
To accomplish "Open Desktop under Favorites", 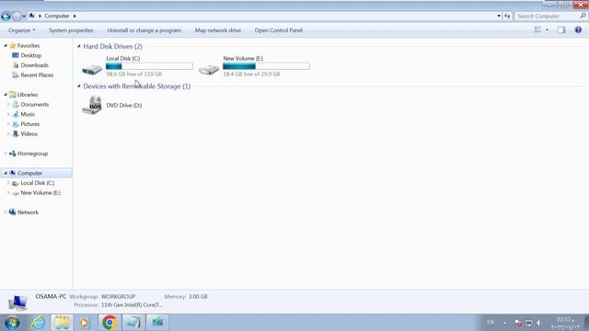I will (x=30, y=55).
